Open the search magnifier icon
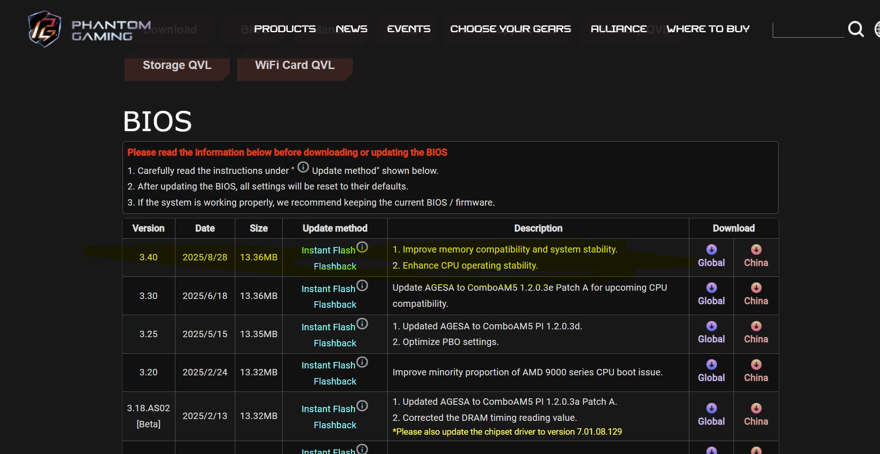880x454 pixels. (x=856, y=29)
